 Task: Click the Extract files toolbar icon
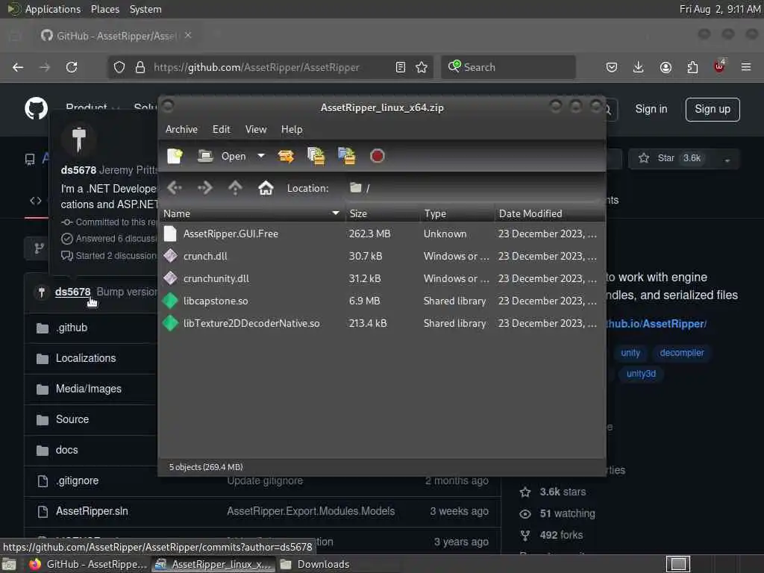coord(286,156)
